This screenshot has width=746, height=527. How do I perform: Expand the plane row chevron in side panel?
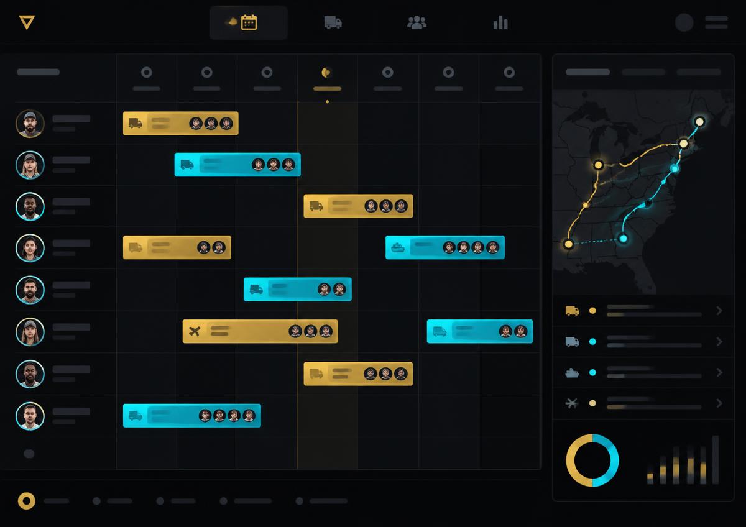[719, 403]
